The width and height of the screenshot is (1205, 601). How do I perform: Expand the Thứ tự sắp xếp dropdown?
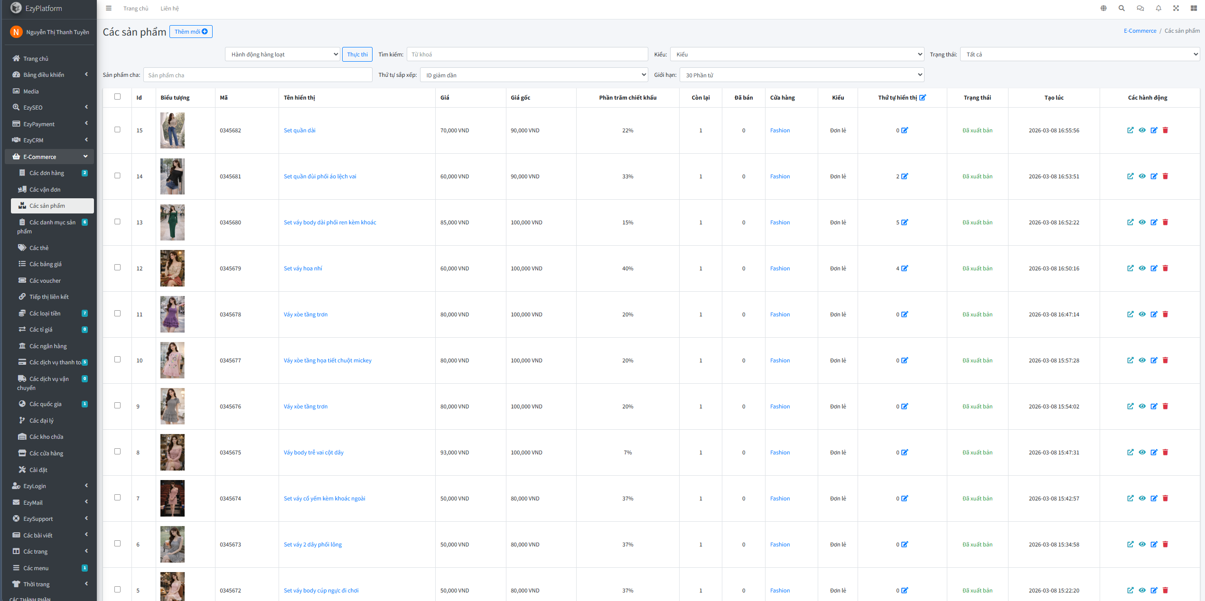533,75
